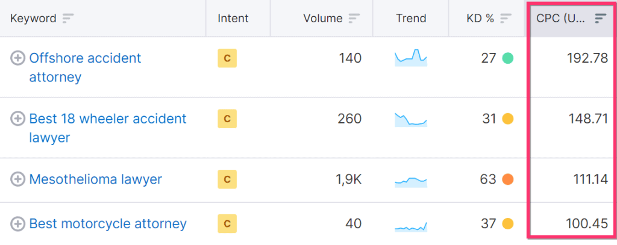Sort by KD % column icon

point(506,19)
